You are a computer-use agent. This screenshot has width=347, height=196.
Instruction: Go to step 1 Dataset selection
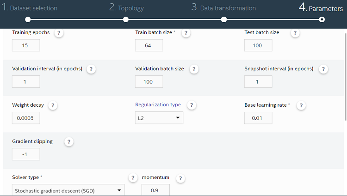coord(30,8)
